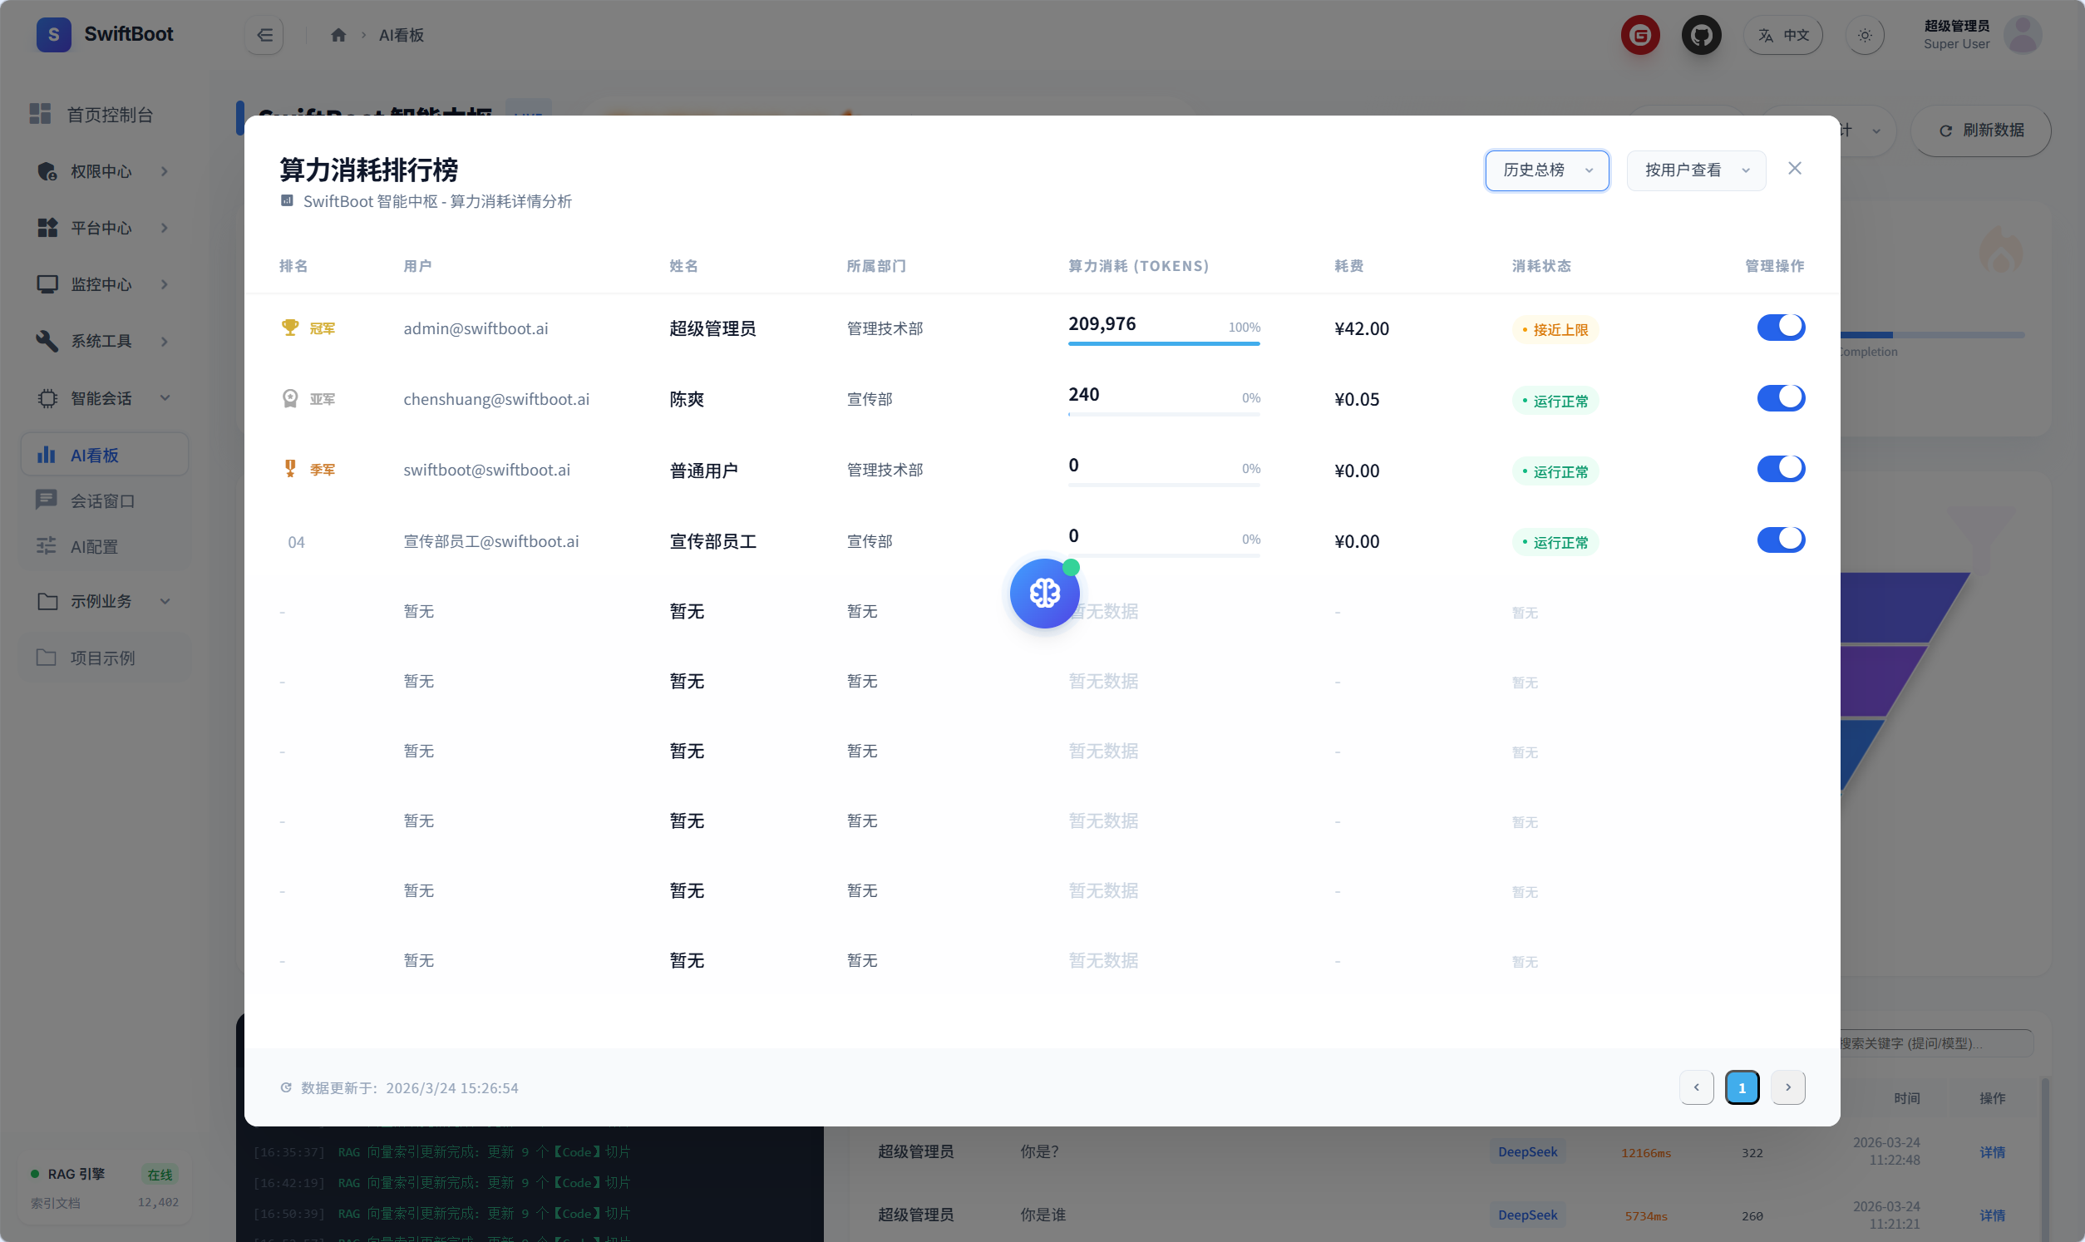The image size is (2085, 1242).
Task: Open the GitHub repository icon
Action: pyautogui.click(x=1701, y=35)
